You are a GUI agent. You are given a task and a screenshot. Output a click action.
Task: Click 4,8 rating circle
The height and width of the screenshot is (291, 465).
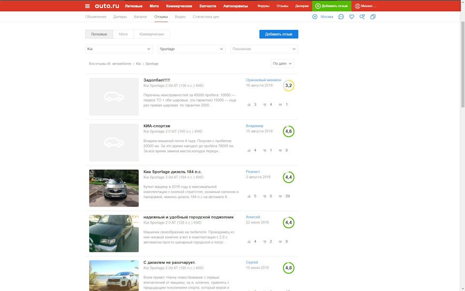tap(289, 268)
